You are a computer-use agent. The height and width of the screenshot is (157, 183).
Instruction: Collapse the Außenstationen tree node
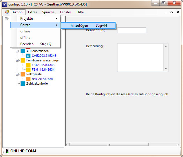point(17,51)
